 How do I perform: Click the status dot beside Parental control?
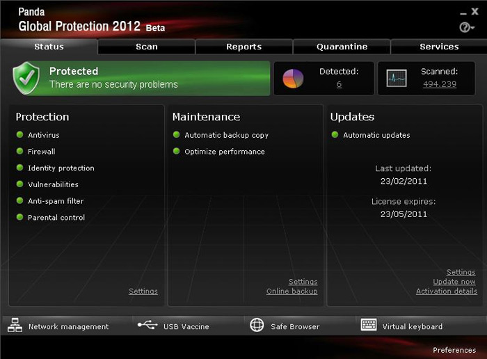pyautogui.click(x=20, y=217)
